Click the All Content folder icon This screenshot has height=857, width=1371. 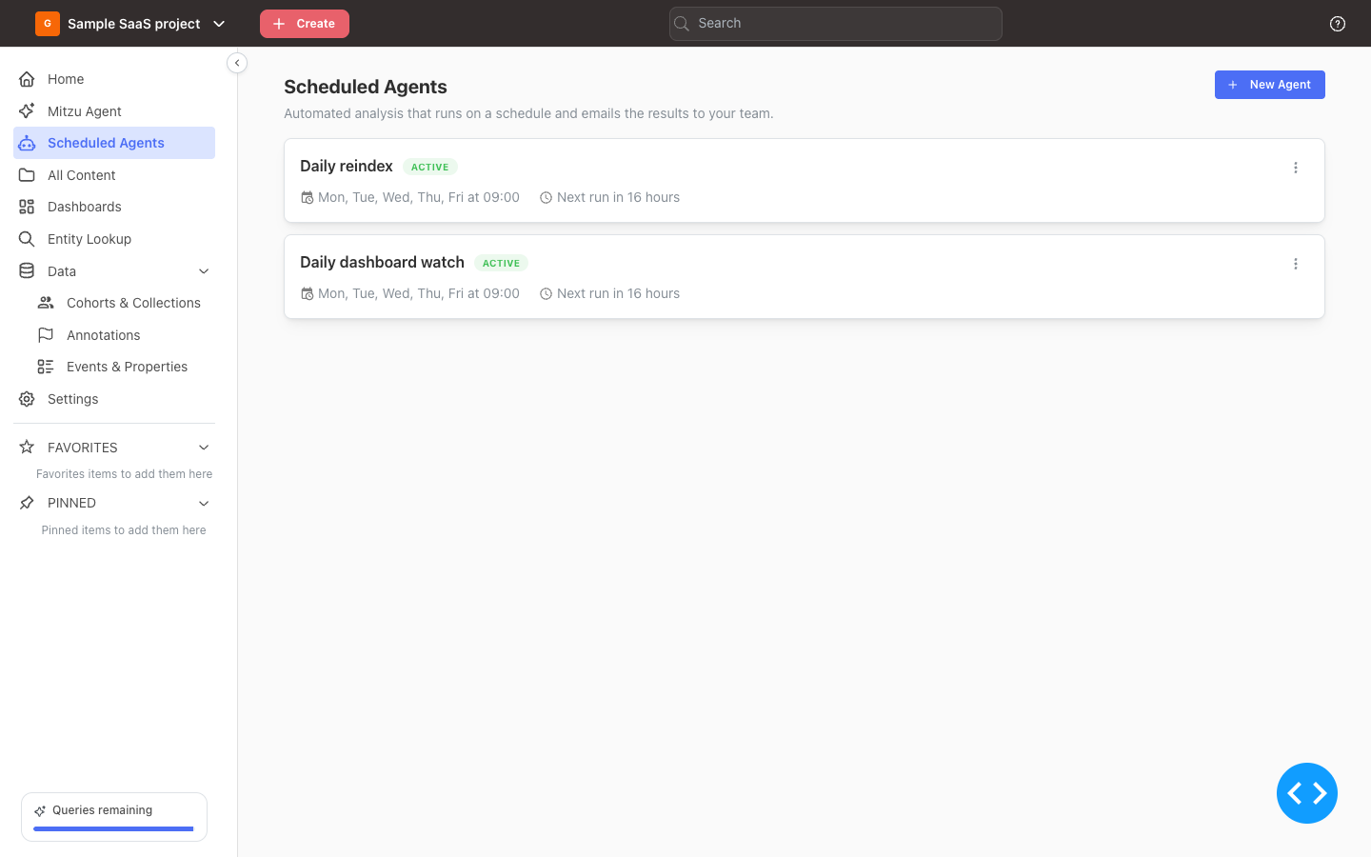pos(27,175)
